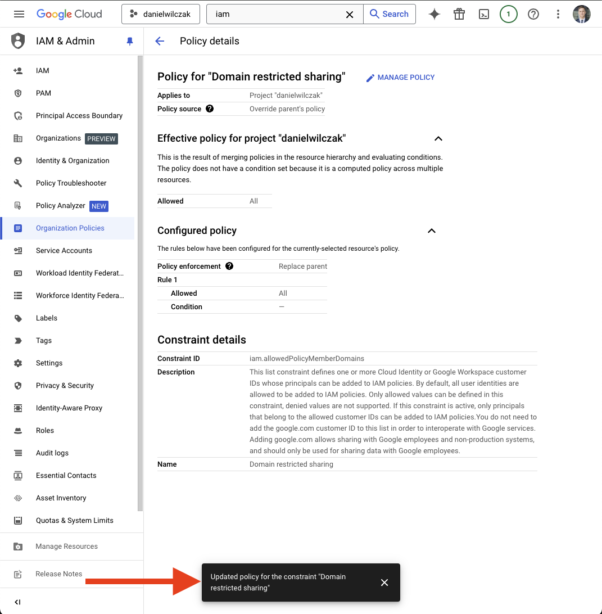
Task: Click constraint ID iam.allowedPolicyMemberDomains
Action: pyautogui.click(x=307, y=359)
